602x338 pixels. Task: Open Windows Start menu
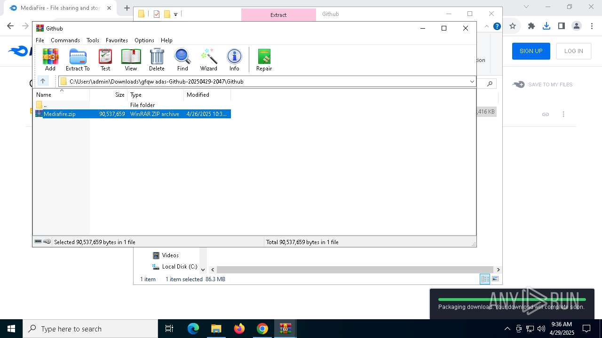(x=11, y=329)
